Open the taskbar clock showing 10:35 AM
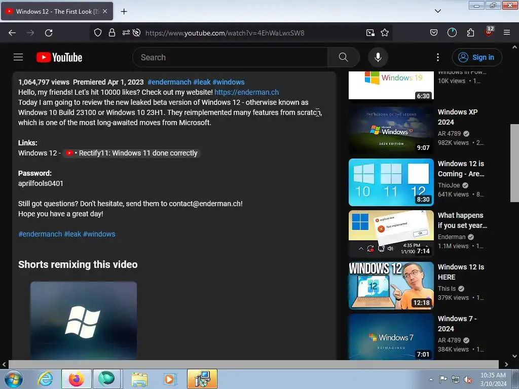This screenshot has width=519, height=389. click(x=493, y=379)
